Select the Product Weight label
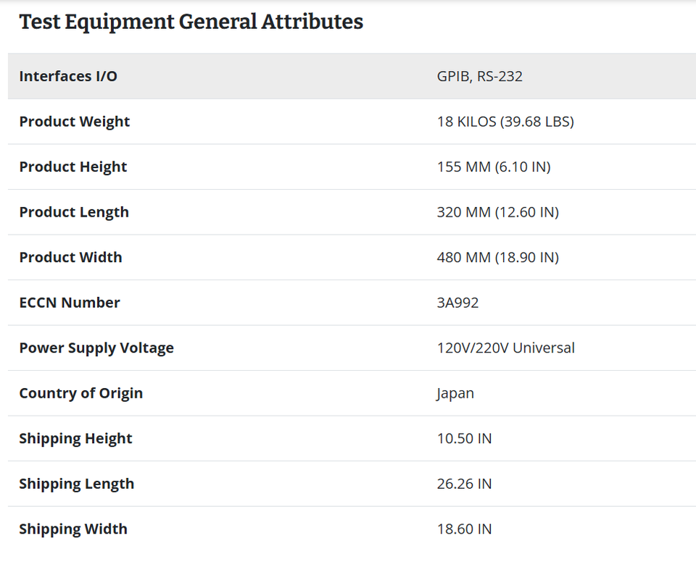Viewport: 696px width, 567px height. pyautogui.click(x=74, y=122)
